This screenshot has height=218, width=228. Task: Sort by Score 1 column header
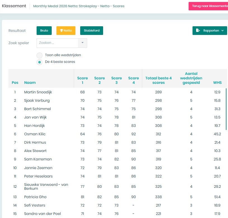coord(82,80)
